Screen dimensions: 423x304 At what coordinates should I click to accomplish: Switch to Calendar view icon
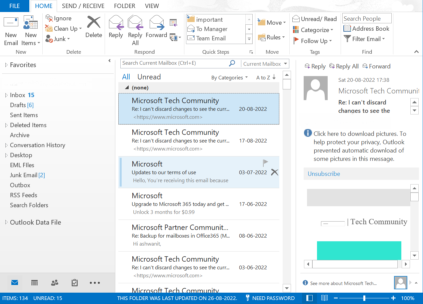(x=34, y=283)
